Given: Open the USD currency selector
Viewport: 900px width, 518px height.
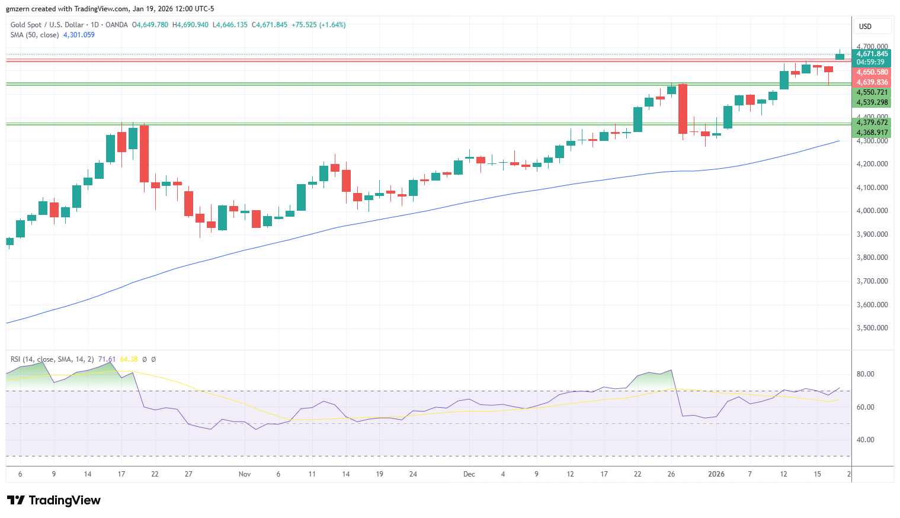Looking at the screenshot, I should pyautogui.click(x=872, y=26).
